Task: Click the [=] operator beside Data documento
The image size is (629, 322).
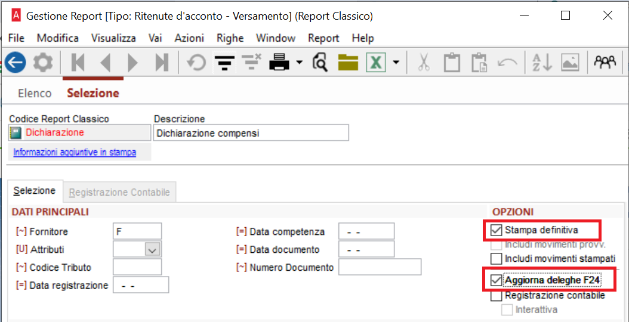Action: click(242, 249)
